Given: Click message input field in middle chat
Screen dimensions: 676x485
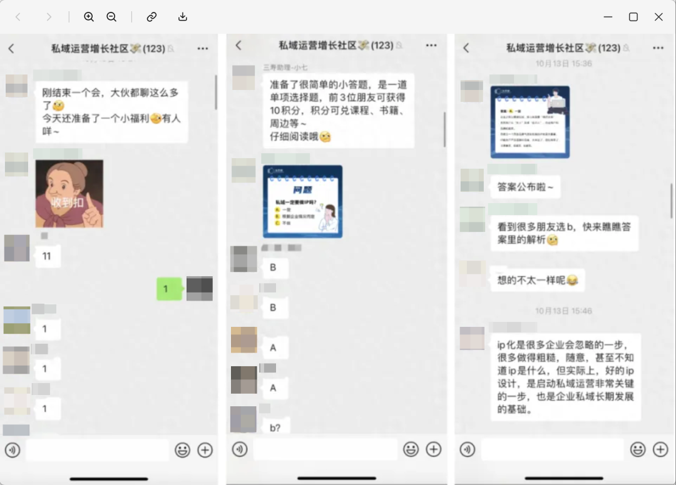Looking at the screenshot, I should pos(325,449).
